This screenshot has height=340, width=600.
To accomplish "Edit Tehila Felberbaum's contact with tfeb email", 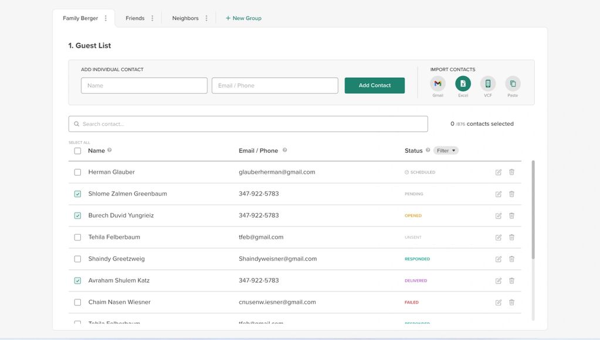I will point(498,238).
